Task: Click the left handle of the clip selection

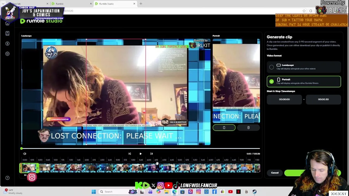Action: pyautogui.click(x=20, y=168)
